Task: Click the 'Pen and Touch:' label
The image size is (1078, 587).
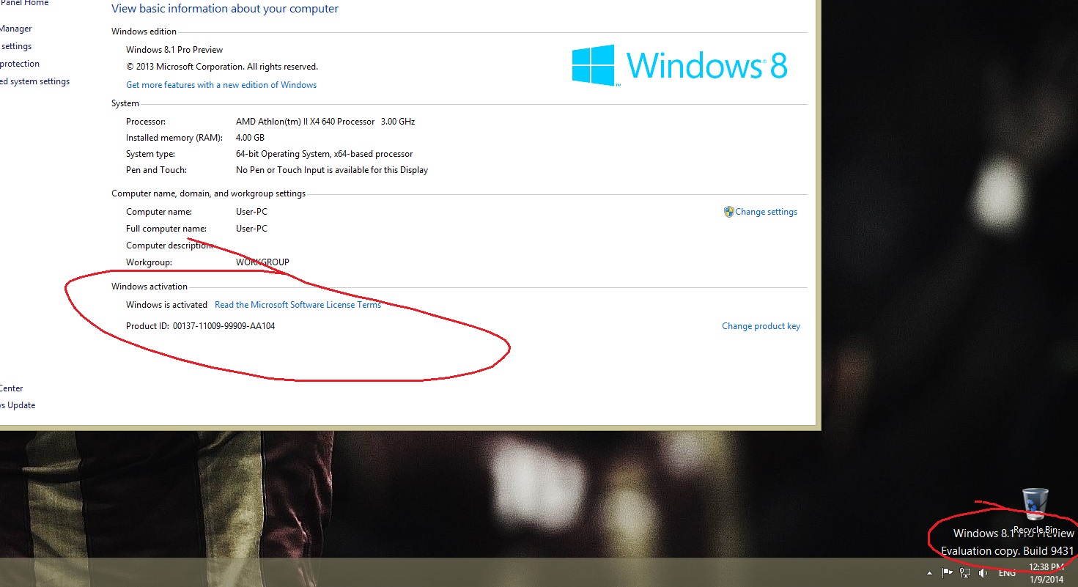Action: click(x=156, y=170)
